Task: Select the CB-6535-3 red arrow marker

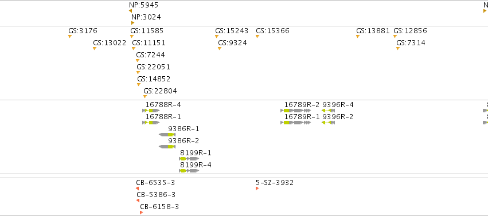Action: (x=137, y=188)
